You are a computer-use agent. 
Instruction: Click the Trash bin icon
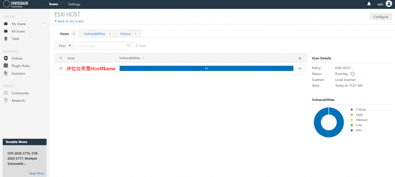(x=6, y=39)
